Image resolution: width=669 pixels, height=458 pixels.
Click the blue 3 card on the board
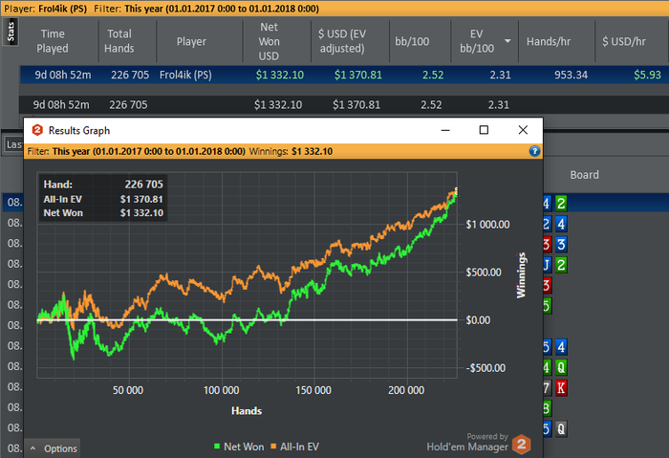[x=561, y=244]
